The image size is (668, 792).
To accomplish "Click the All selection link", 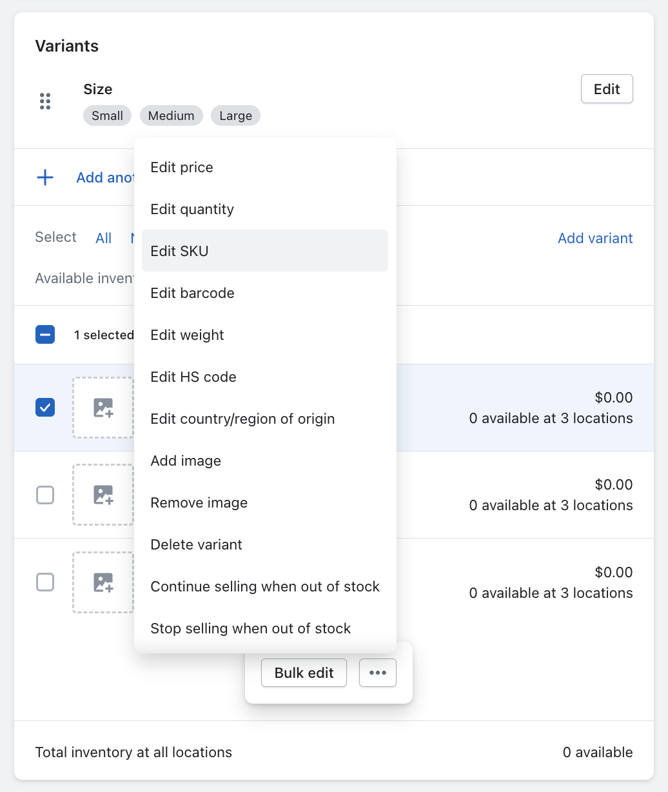I will tap(104, 238).
